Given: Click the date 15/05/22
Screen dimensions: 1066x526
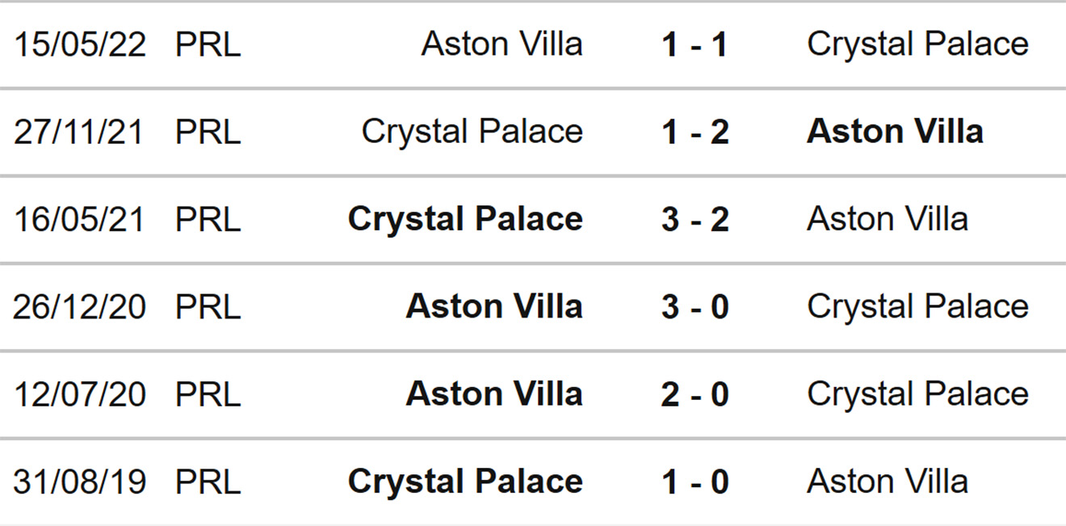Looking at the screenshot, I should (80, 44).
